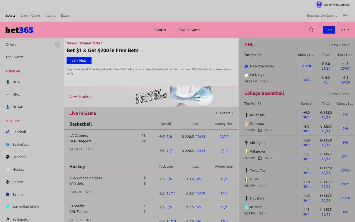Click the Basketball sidebar ball icon
The image size is (355, 222).
pyautogui.click(x=8, y=144)
